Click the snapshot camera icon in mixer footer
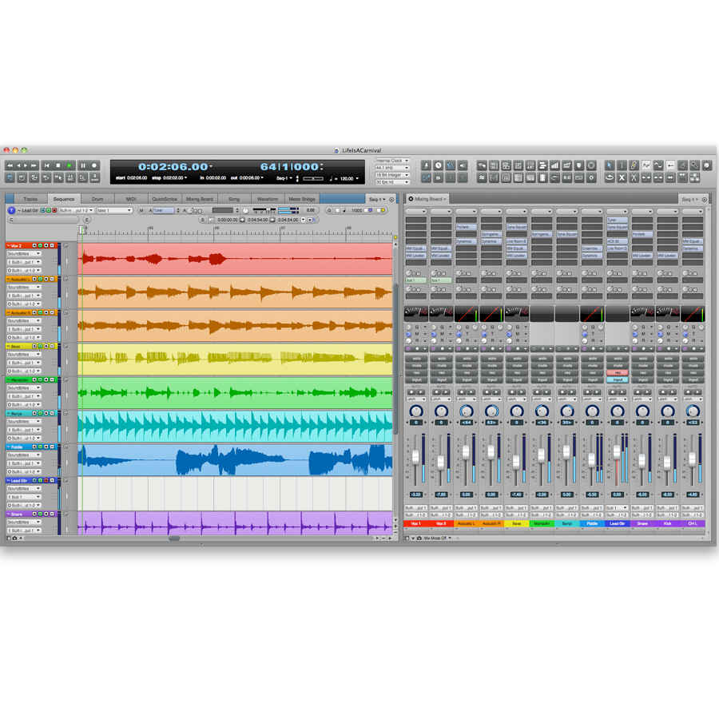Screen dimensions: 719x719 (x=419, y=538)
